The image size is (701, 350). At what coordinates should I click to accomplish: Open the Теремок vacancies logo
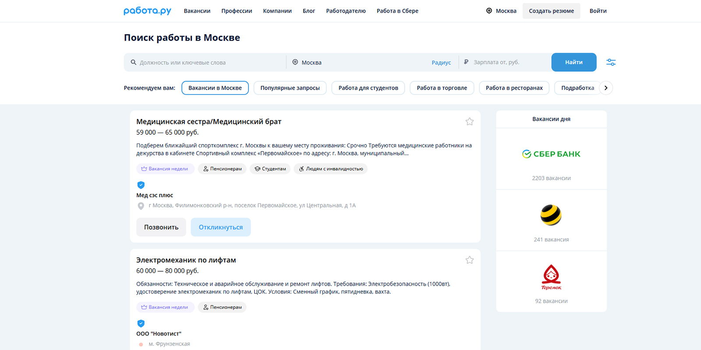551,277
